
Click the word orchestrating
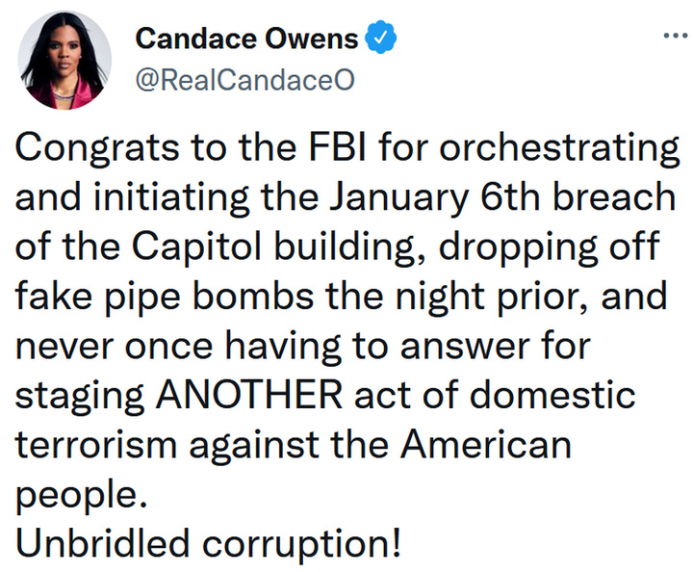558,149
